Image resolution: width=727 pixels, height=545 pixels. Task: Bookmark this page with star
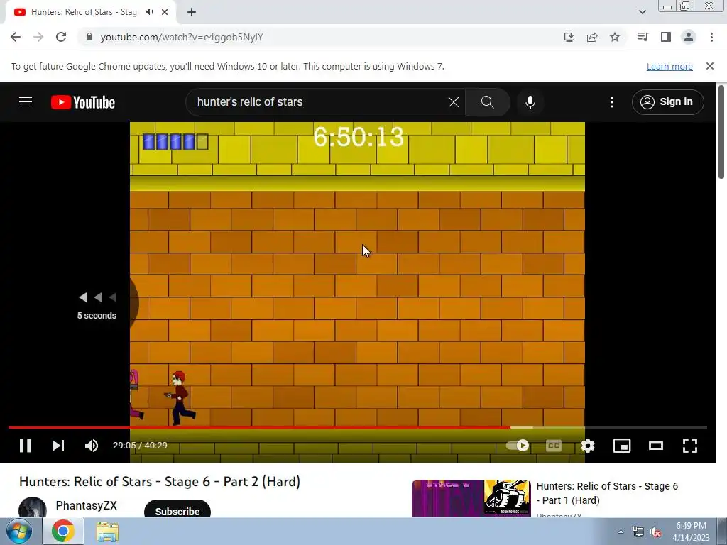tap(615, 37)
